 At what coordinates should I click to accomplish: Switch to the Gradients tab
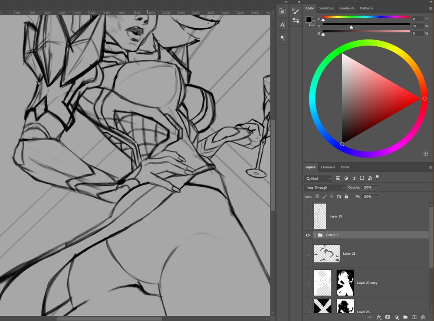(346, 8)
